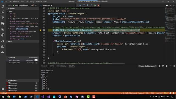
Task: Uncheck third Demos.ps1 breakpoint checkbox
Action: pos(9,88)
